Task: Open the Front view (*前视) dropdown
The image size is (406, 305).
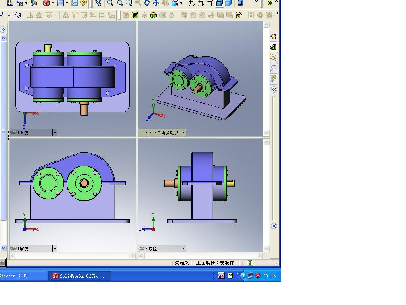Action: [x=55, y=249]
